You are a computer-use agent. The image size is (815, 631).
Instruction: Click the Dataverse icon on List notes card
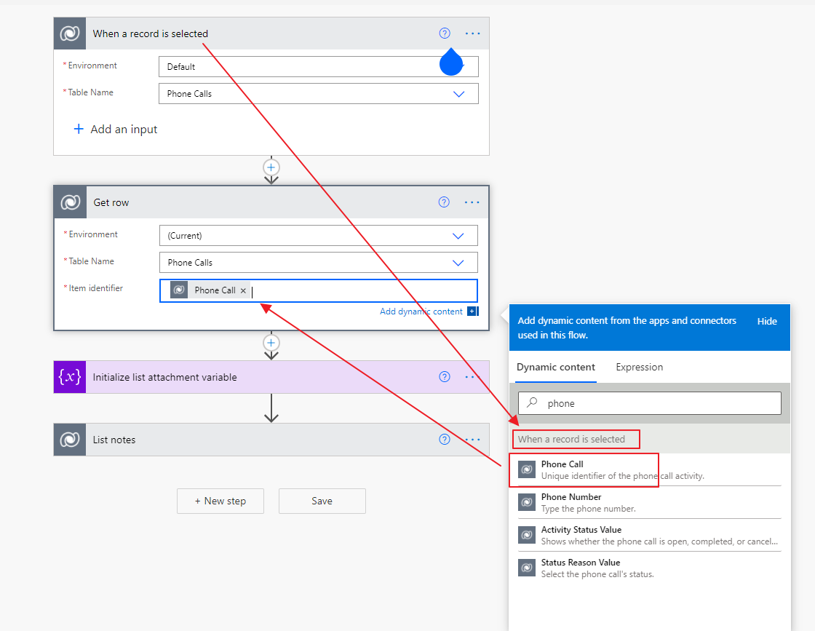[70, 440]
